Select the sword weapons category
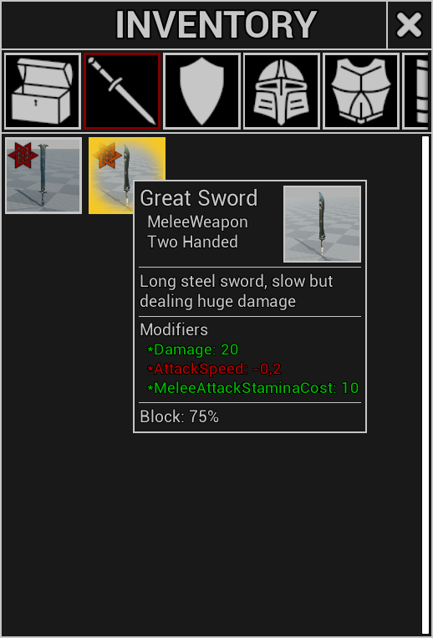Image resolution: width=433 pixels, height=638 pixels. (122, 91)
